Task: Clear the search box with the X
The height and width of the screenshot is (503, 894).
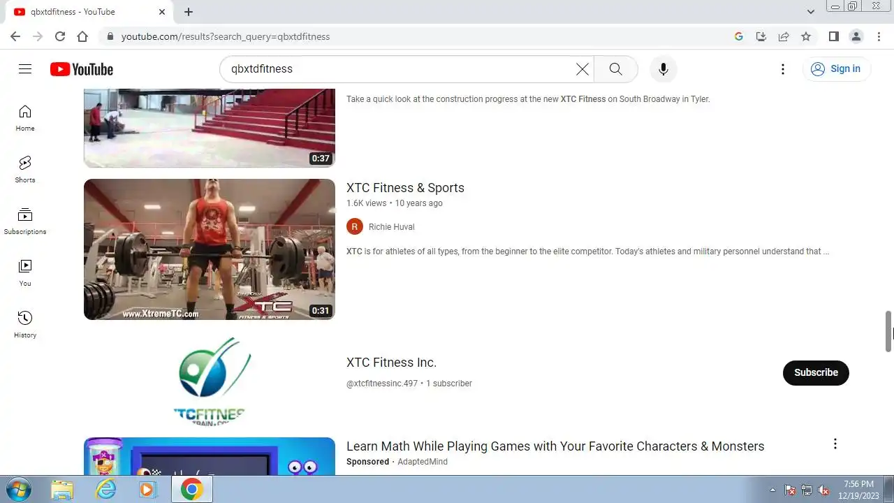Action: (582, 68)
